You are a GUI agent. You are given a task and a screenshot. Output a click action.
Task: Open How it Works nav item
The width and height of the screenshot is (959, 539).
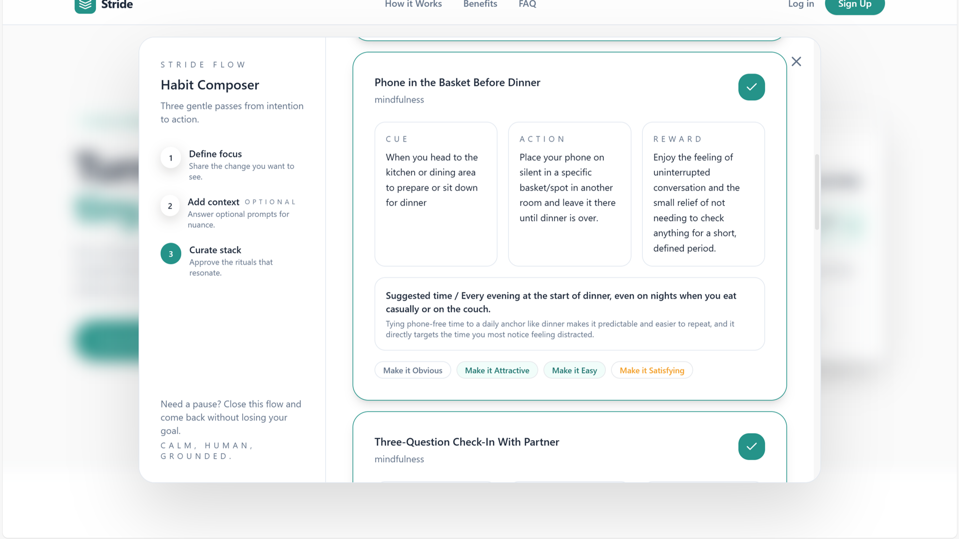[413, 4]
